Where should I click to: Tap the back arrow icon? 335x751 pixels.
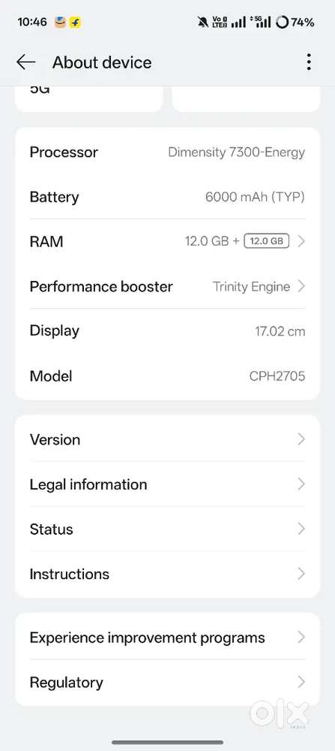point(25,62)
